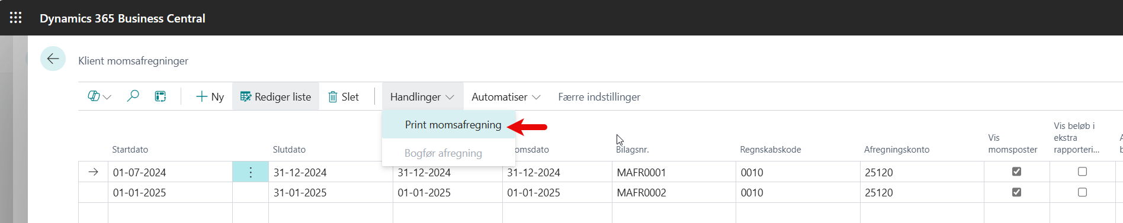The height and width of the screenshot is (223, 1123).
Task: Open the analysis view icon
Action: pos(161,96)
